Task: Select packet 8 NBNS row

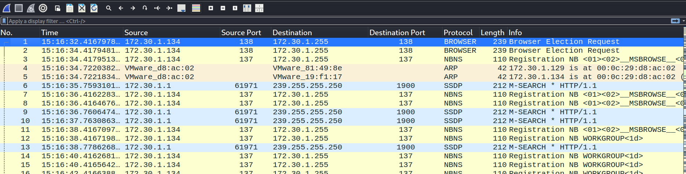Action: tap(342, 103)
